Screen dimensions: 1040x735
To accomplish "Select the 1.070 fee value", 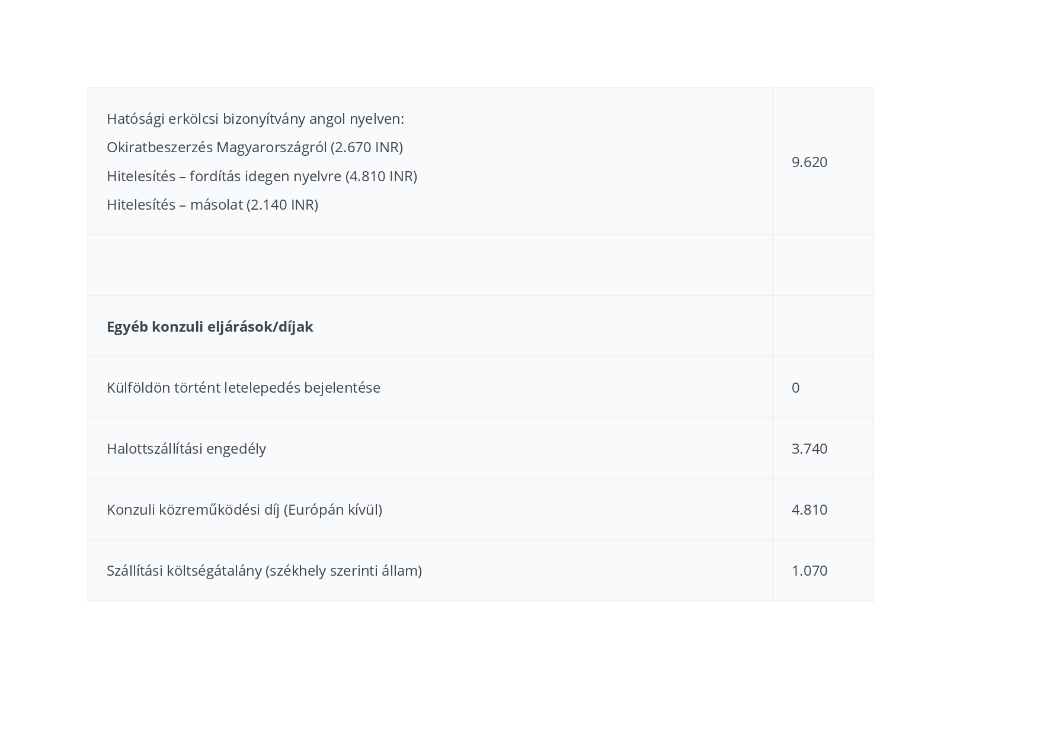I will (809, 570).
